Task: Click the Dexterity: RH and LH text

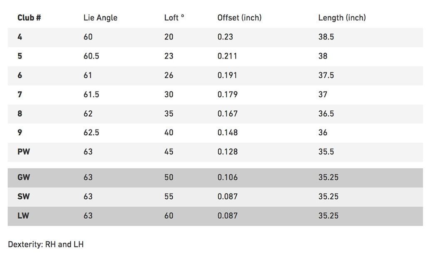Action: tap(46, 244)
